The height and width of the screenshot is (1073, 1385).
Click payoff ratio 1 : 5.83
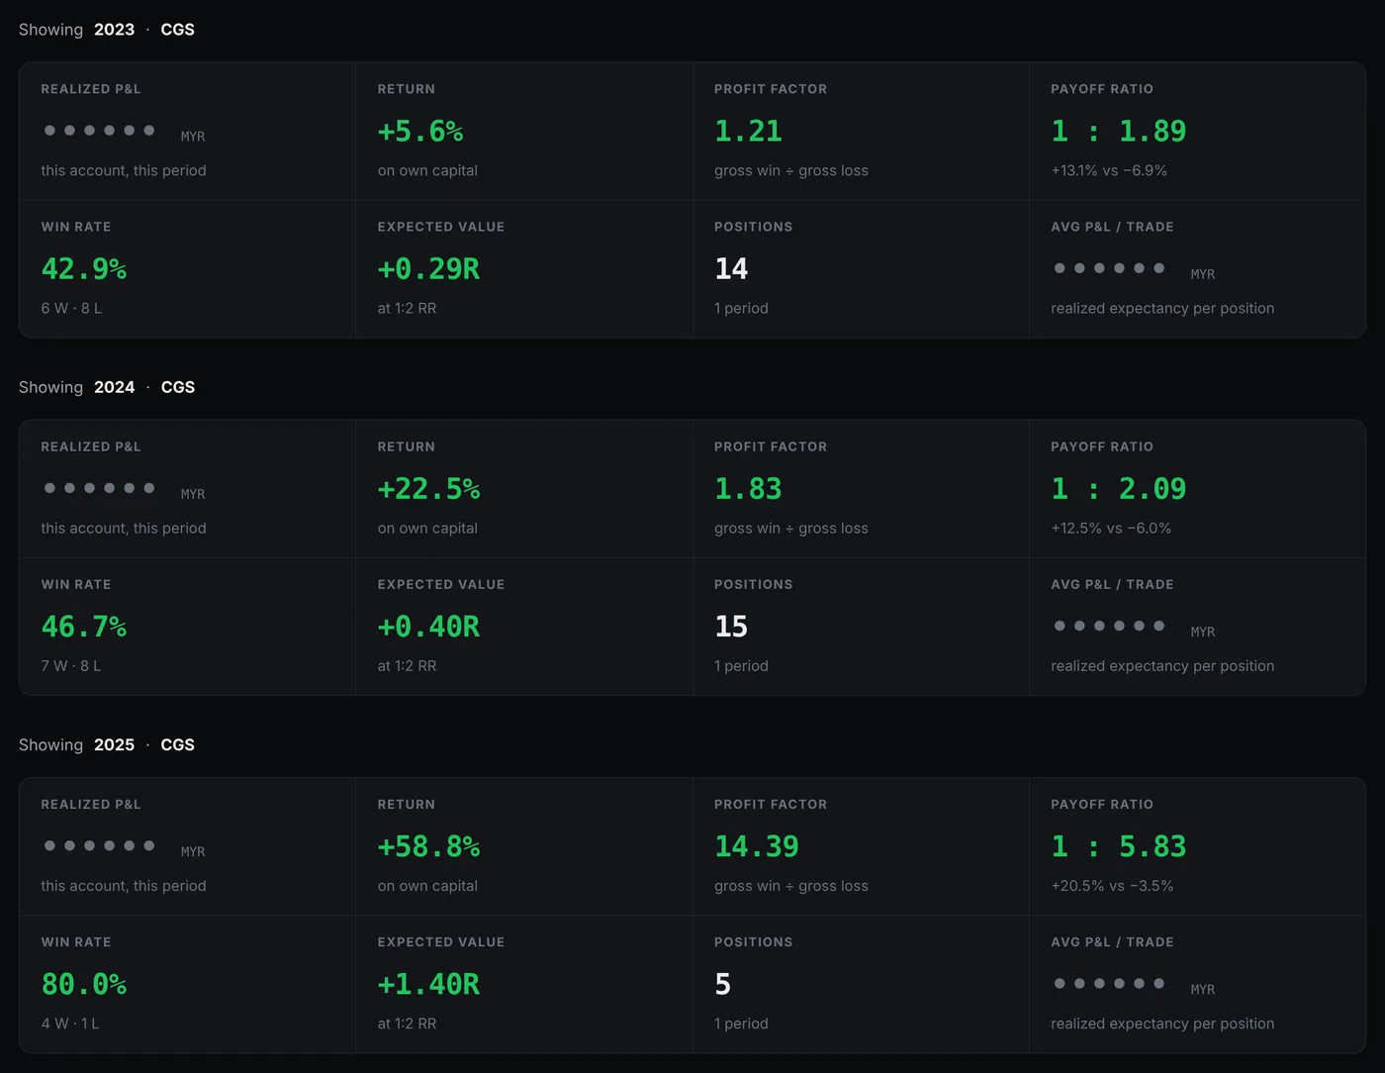click(1119, 846)
